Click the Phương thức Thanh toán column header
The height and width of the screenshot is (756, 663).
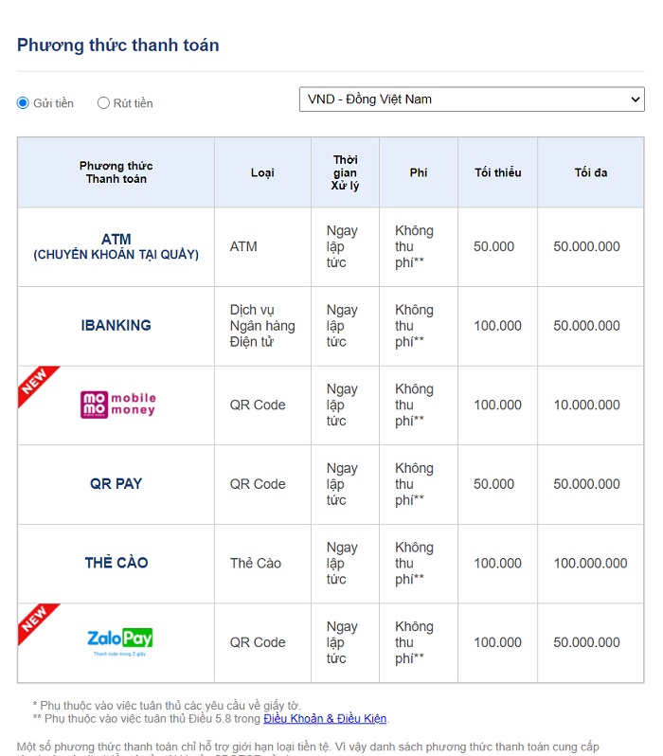coord(116,172)
